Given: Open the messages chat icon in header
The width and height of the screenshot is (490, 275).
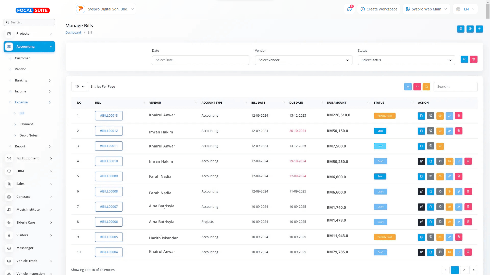Looking at the screenshot, I should click(x=349, y=9).
